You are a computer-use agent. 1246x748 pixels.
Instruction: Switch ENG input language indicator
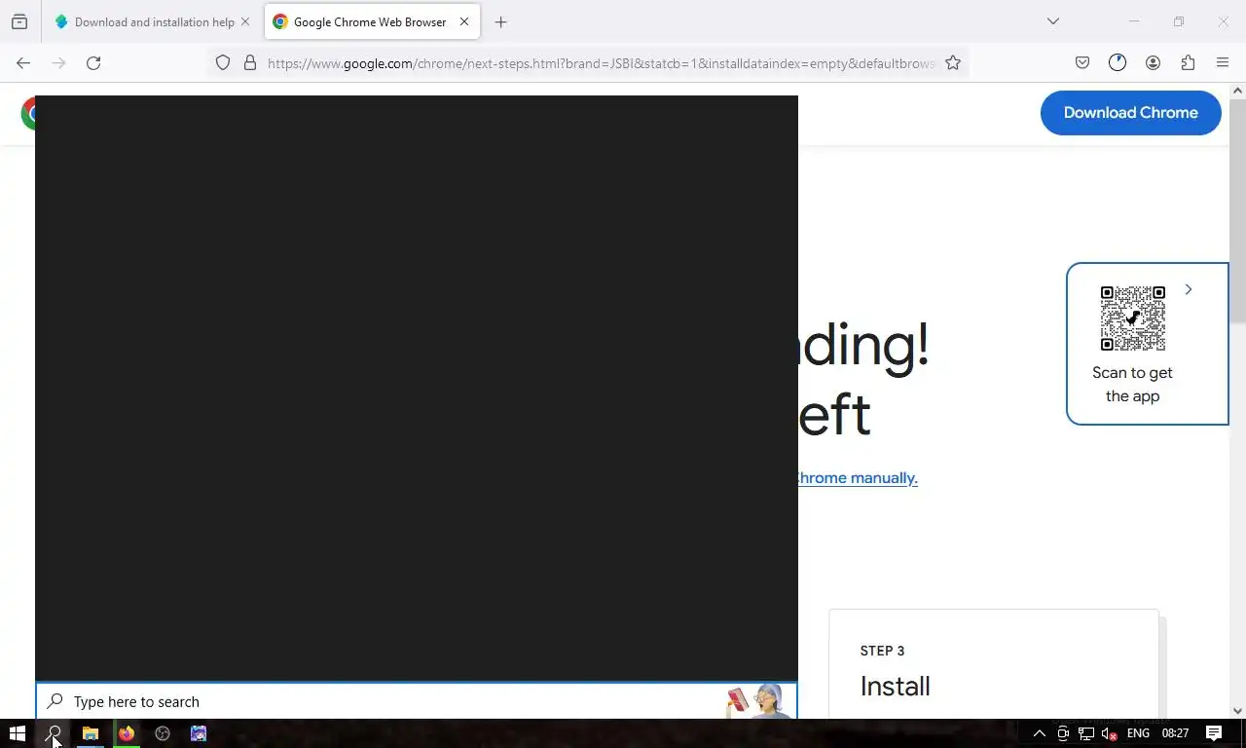pos(1138,733)
